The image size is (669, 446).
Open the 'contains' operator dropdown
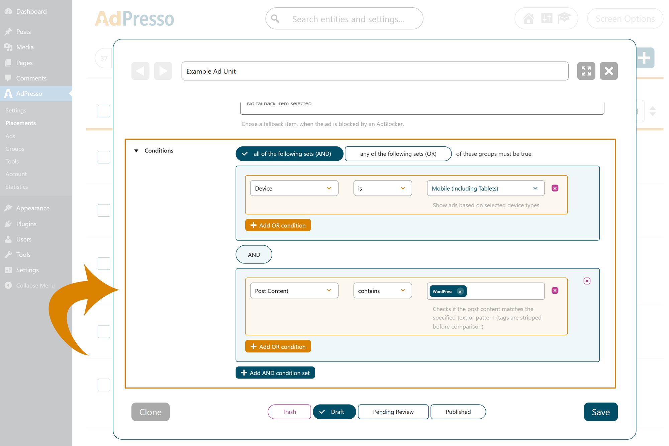pyautogui.click(x=382, y=291)
